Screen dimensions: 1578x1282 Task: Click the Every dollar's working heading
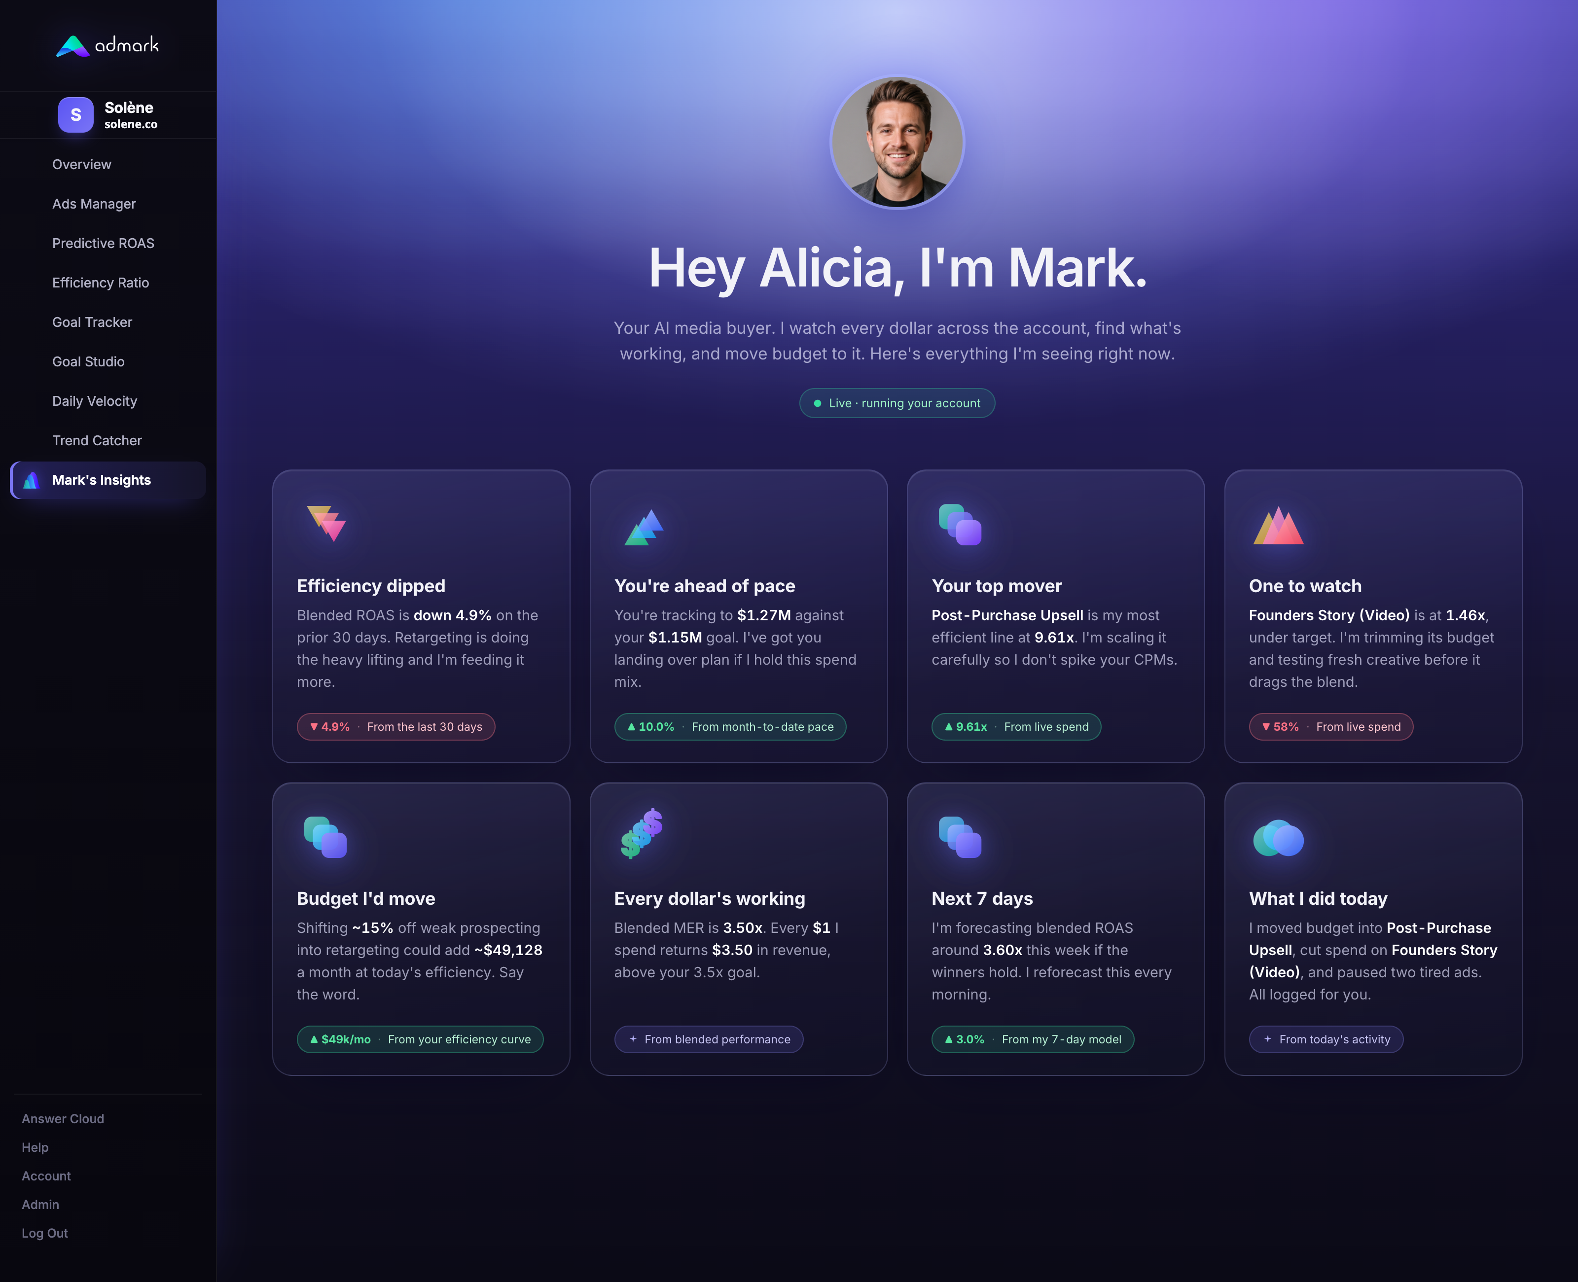pyautogui.click(x=710, y=899)
